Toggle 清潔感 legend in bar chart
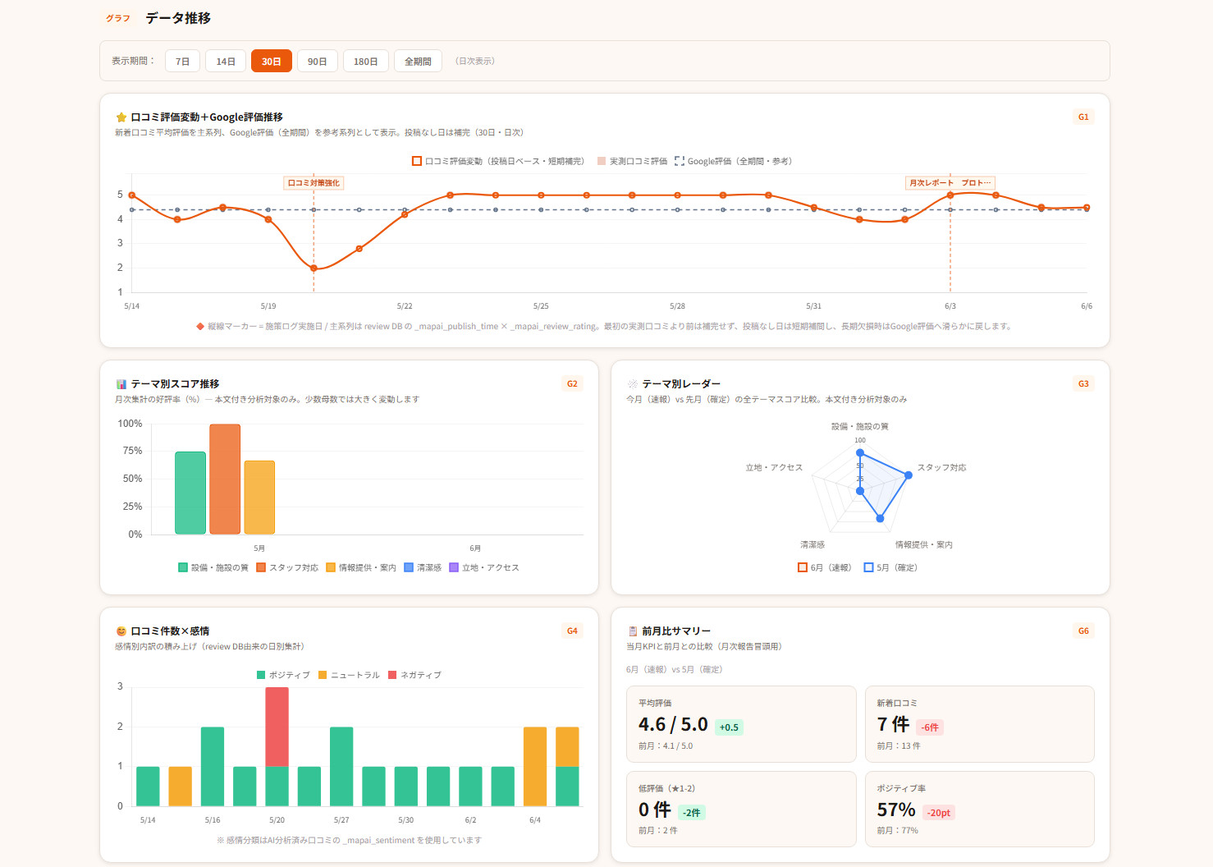The height and width of the screenshot is (867, 1213). click(x=423, y=568)
